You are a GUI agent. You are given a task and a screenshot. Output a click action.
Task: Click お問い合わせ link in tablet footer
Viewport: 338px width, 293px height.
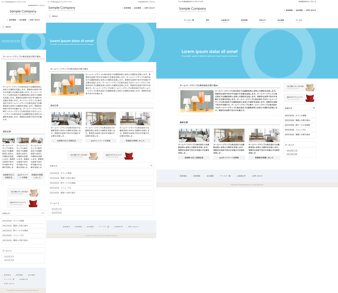[133, 227]
